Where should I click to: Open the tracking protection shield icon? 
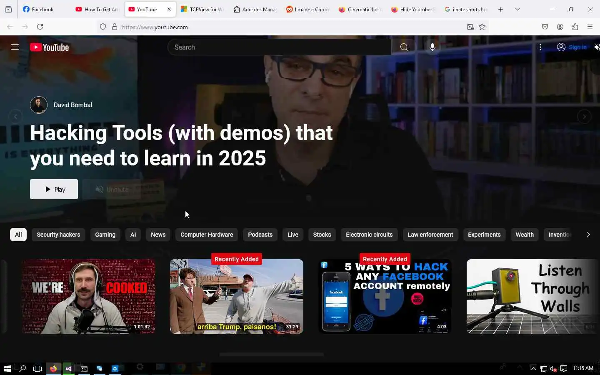103,27
